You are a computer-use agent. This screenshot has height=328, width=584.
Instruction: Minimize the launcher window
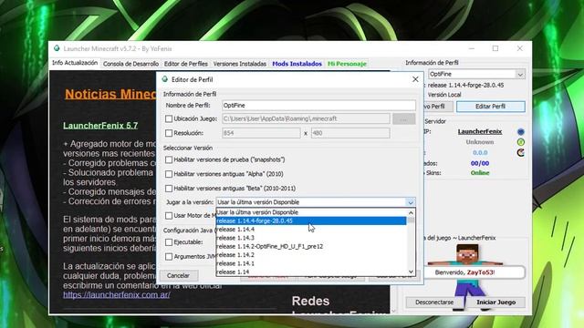click(x=472, y=48)
